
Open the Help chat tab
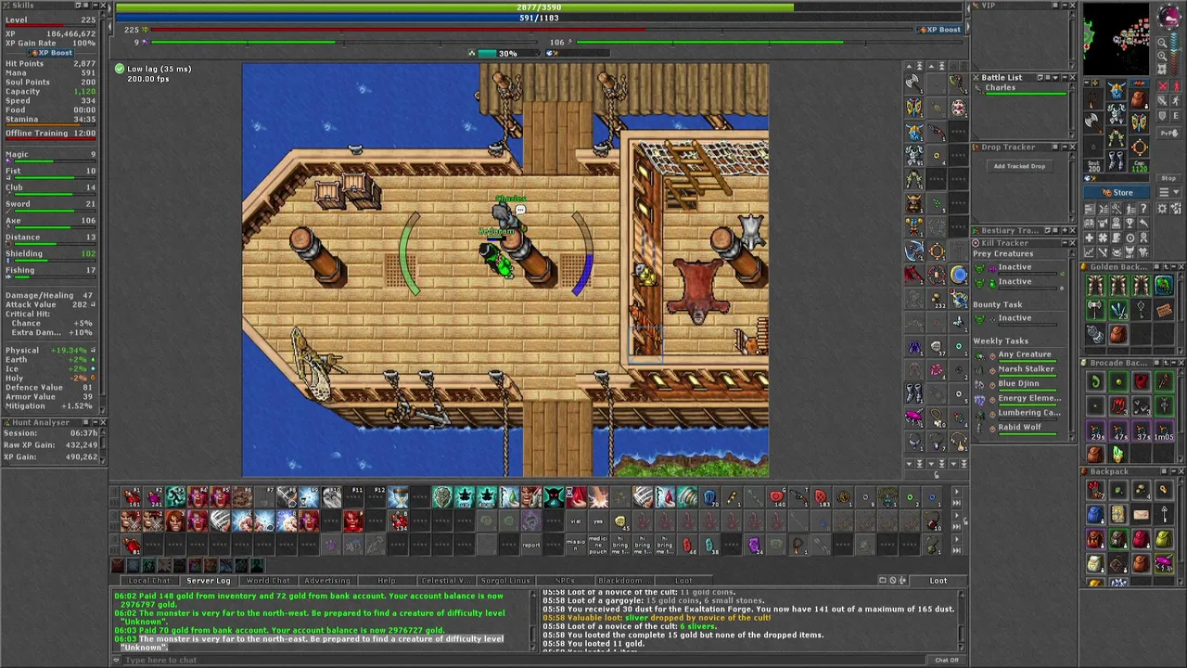coord(387,581)
